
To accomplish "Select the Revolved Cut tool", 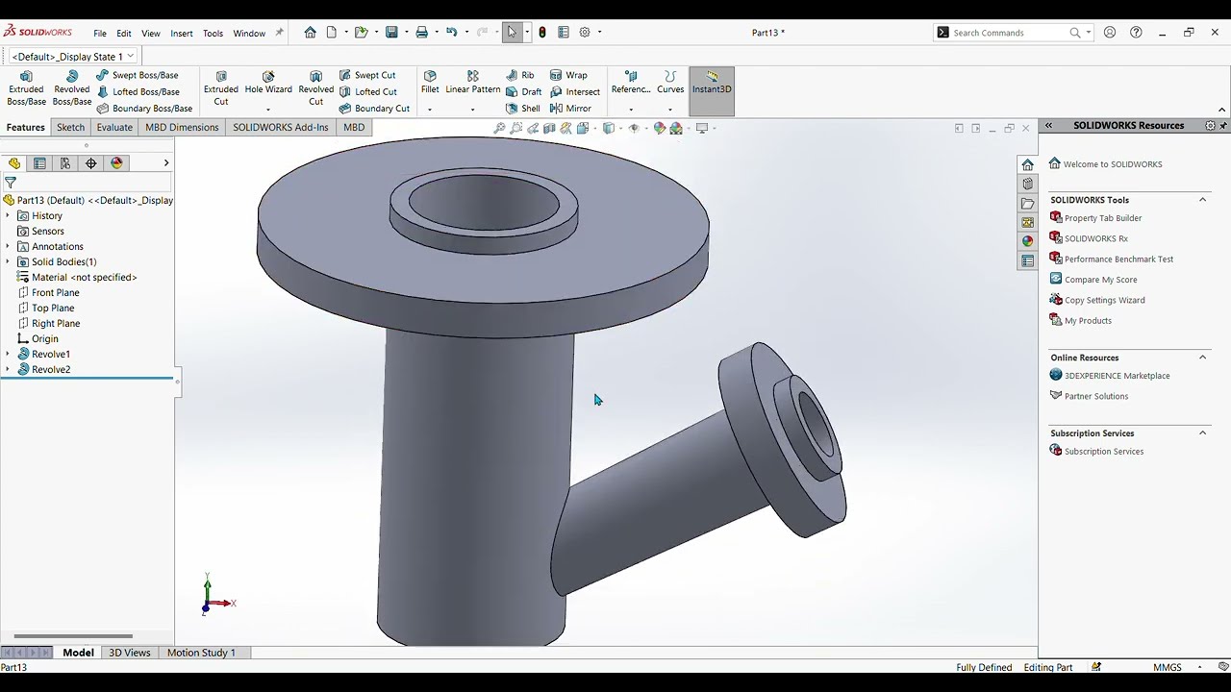I will [x=315, y=88].
